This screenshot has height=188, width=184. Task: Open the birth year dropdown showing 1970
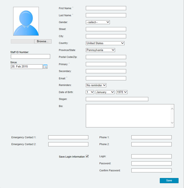tap(122, 92)
